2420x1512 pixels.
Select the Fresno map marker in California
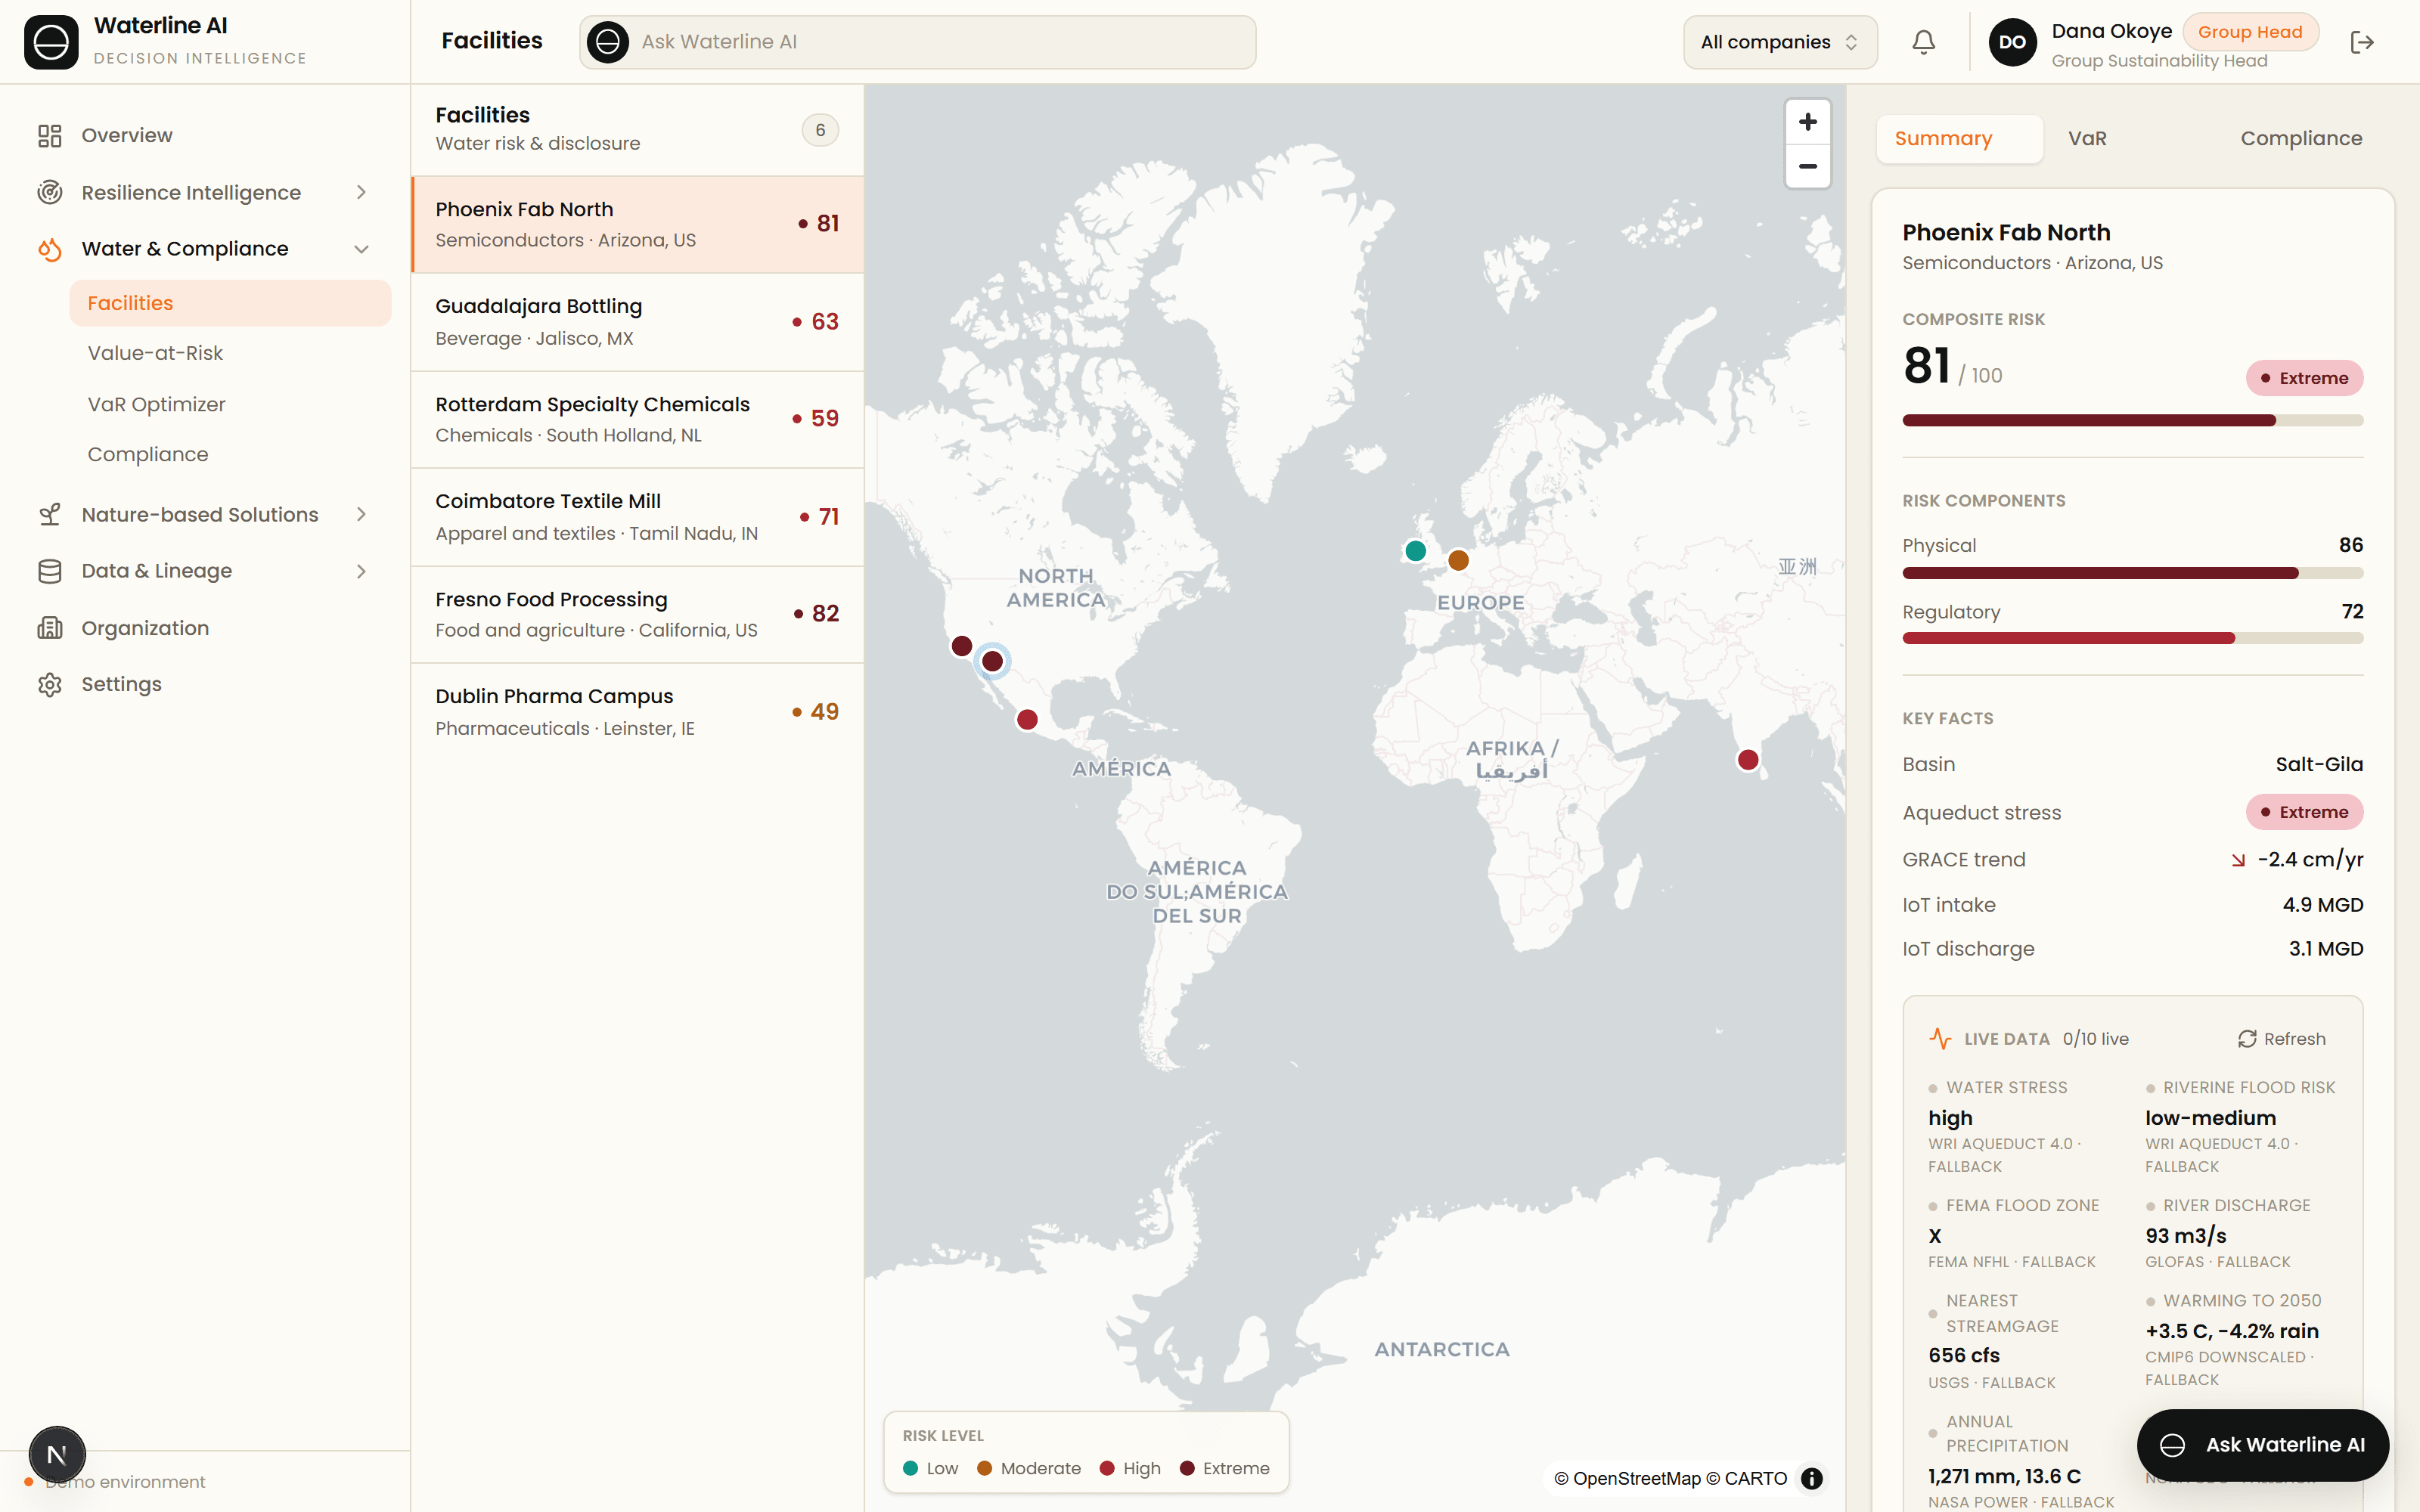pos(962,646)
